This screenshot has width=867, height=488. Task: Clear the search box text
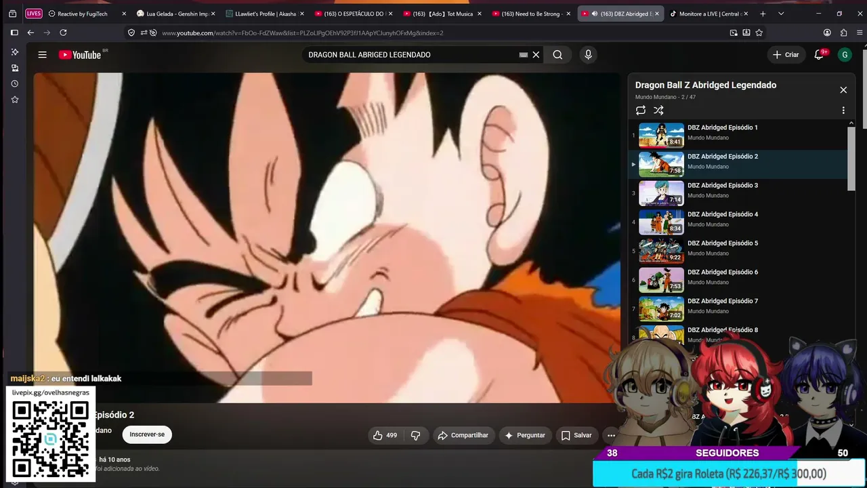pyautogui.click(x=536, y=55)
